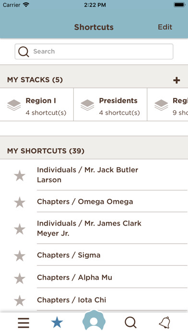Open Chapters / Omega Omega shortcut

click(x=85, y=202)
